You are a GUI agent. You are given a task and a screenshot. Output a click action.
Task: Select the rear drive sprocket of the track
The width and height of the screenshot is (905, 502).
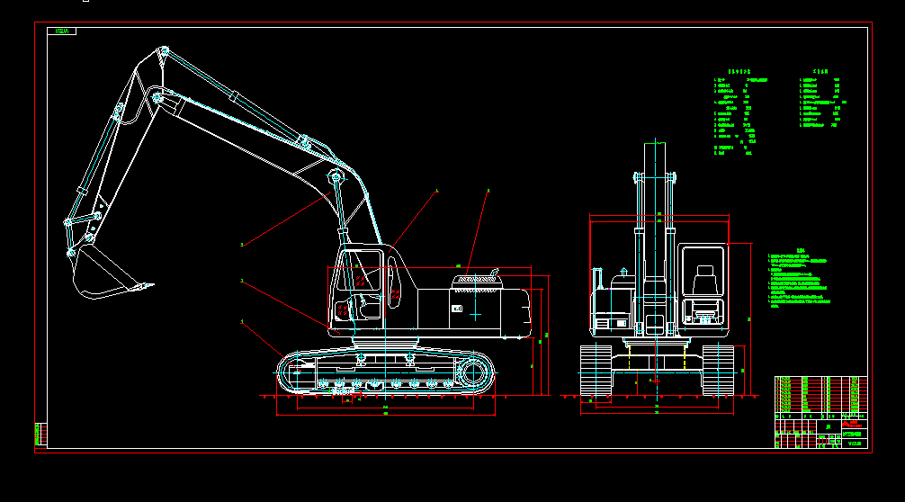pos(473,372)
